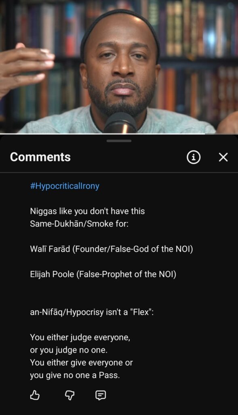Dislike the comment with thumbs-down icon

[x=70, y=396]
